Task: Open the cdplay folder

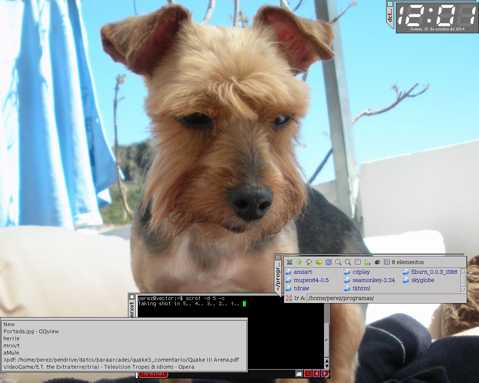Action: pos(357,272)
